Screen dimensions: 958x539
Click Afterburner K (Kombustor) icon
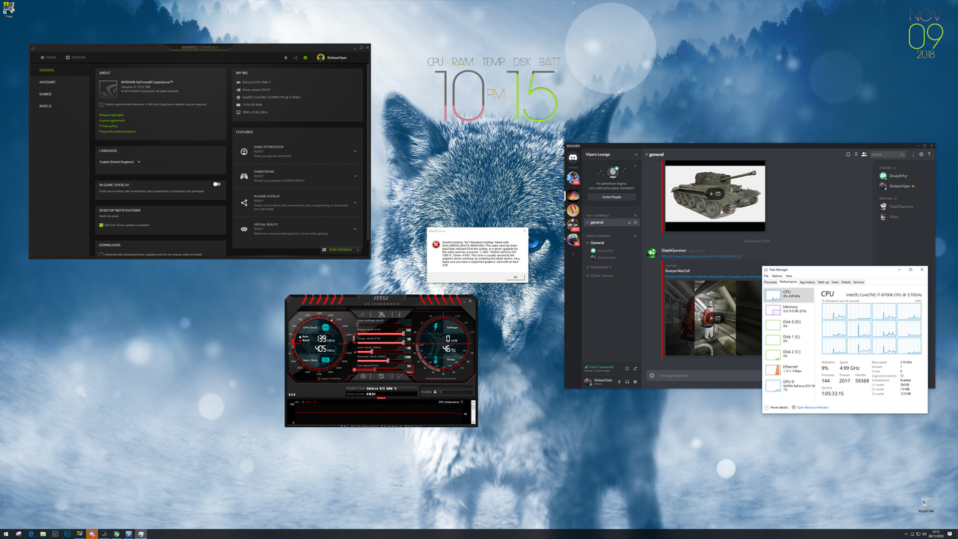(x=363, y=314)
